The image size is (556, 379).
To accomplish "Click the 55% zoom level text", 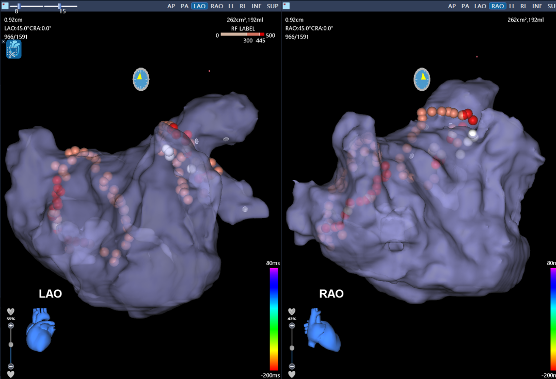I will tap(11, 319).
